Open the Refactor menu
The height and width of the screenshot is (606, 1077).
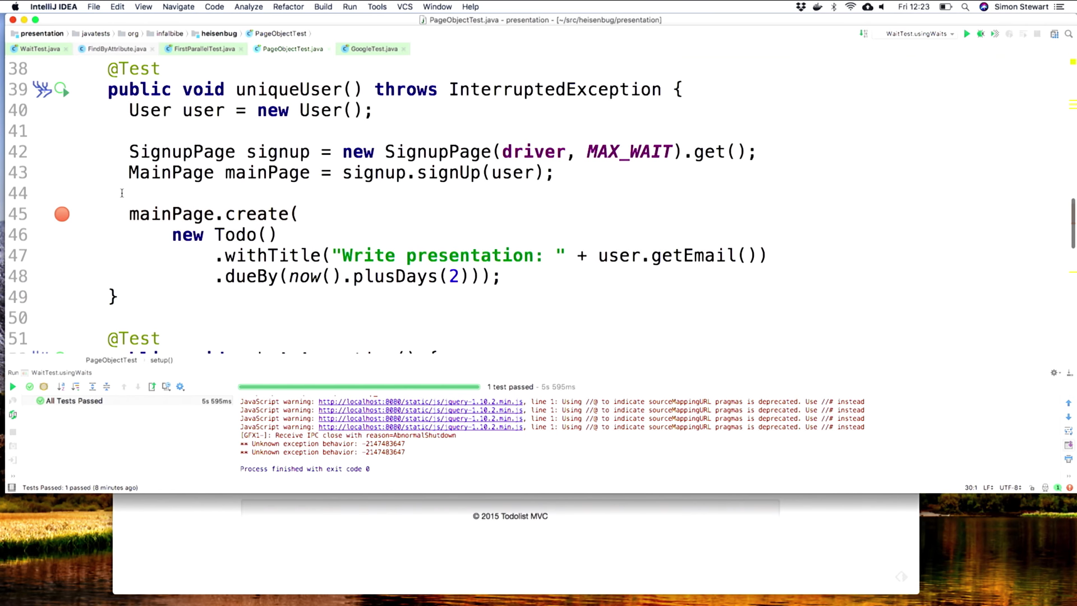click(x=288, y=7)
